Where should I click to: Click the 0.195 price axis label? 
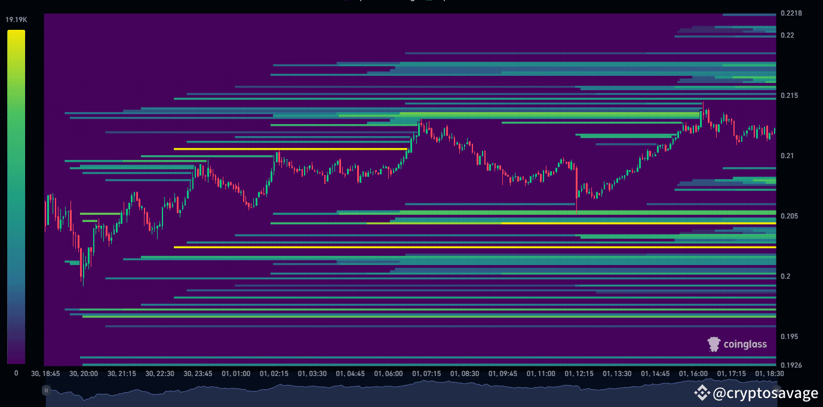click(x=789, y=337)
